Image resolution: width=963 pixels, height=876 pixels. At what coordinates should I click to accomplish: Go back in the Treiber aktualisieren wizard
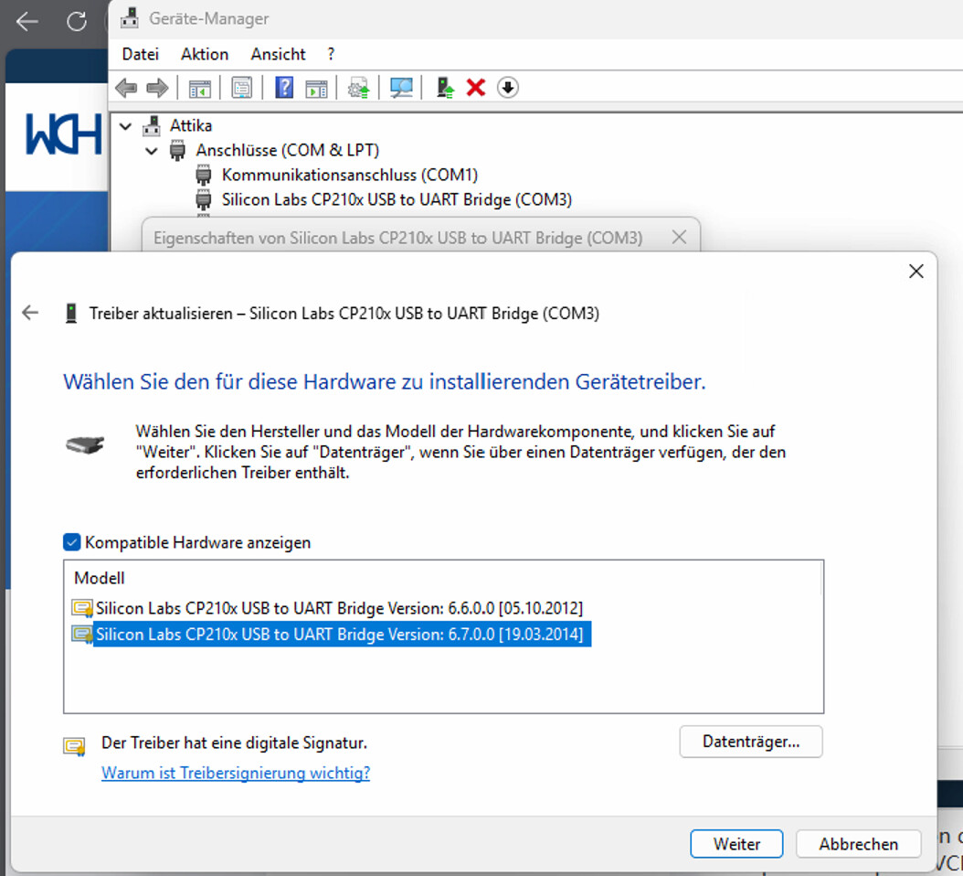30,313
